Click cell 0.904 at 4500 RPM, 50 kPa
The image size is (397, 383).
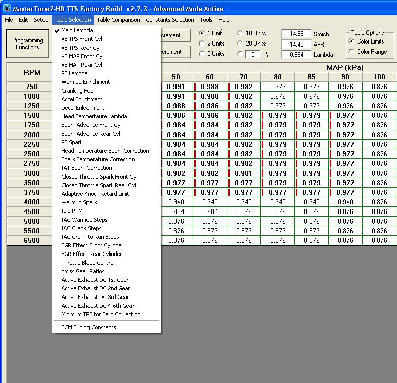point(176,212)
